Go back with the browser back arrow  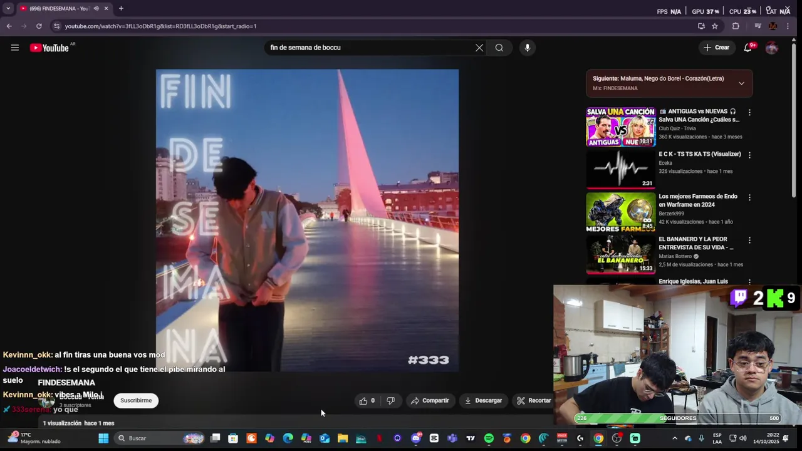9,26
